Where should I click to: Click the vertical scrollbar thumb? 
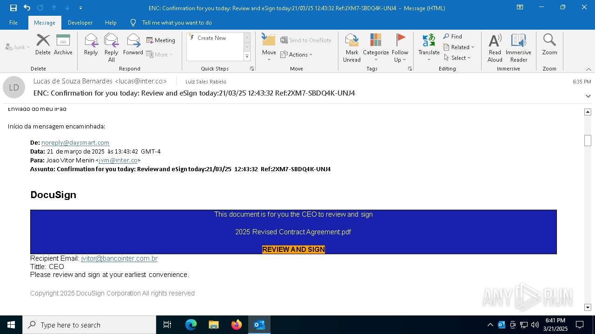click(588, 141)
